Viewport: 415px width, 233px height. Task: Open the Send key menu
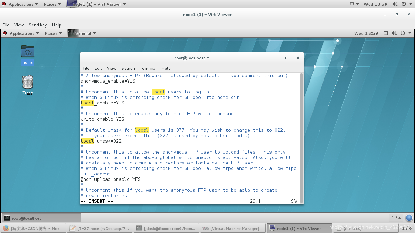pyautogui.click(x=38, y=25)
